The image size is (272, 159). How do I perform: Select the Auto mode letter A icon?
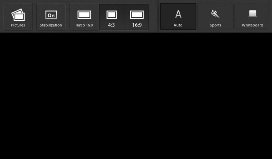coord(178,14)
